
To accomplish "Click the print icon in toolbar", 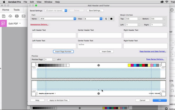I will (x=17, y=16).
